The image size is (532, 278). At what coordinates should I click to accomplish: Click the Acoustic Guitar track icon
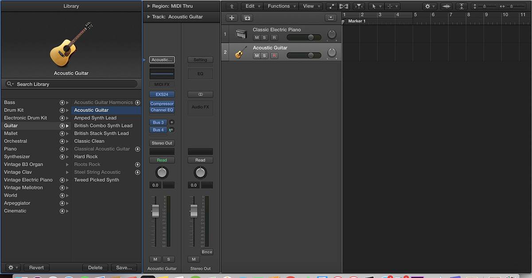[241, 53]
